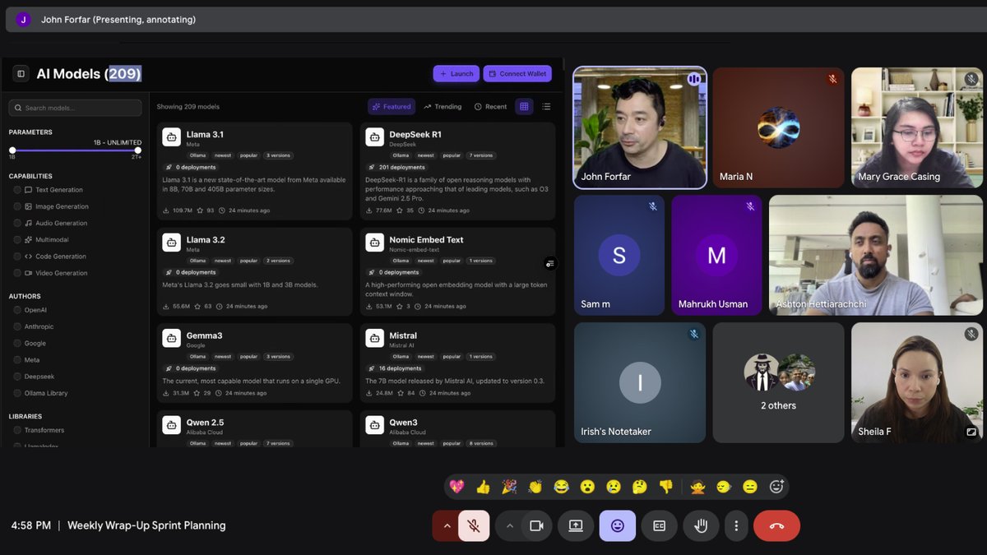The height and width of the screenshot is (555, 987).
Task: Send the party popper reaction
Action: (509, 487)
